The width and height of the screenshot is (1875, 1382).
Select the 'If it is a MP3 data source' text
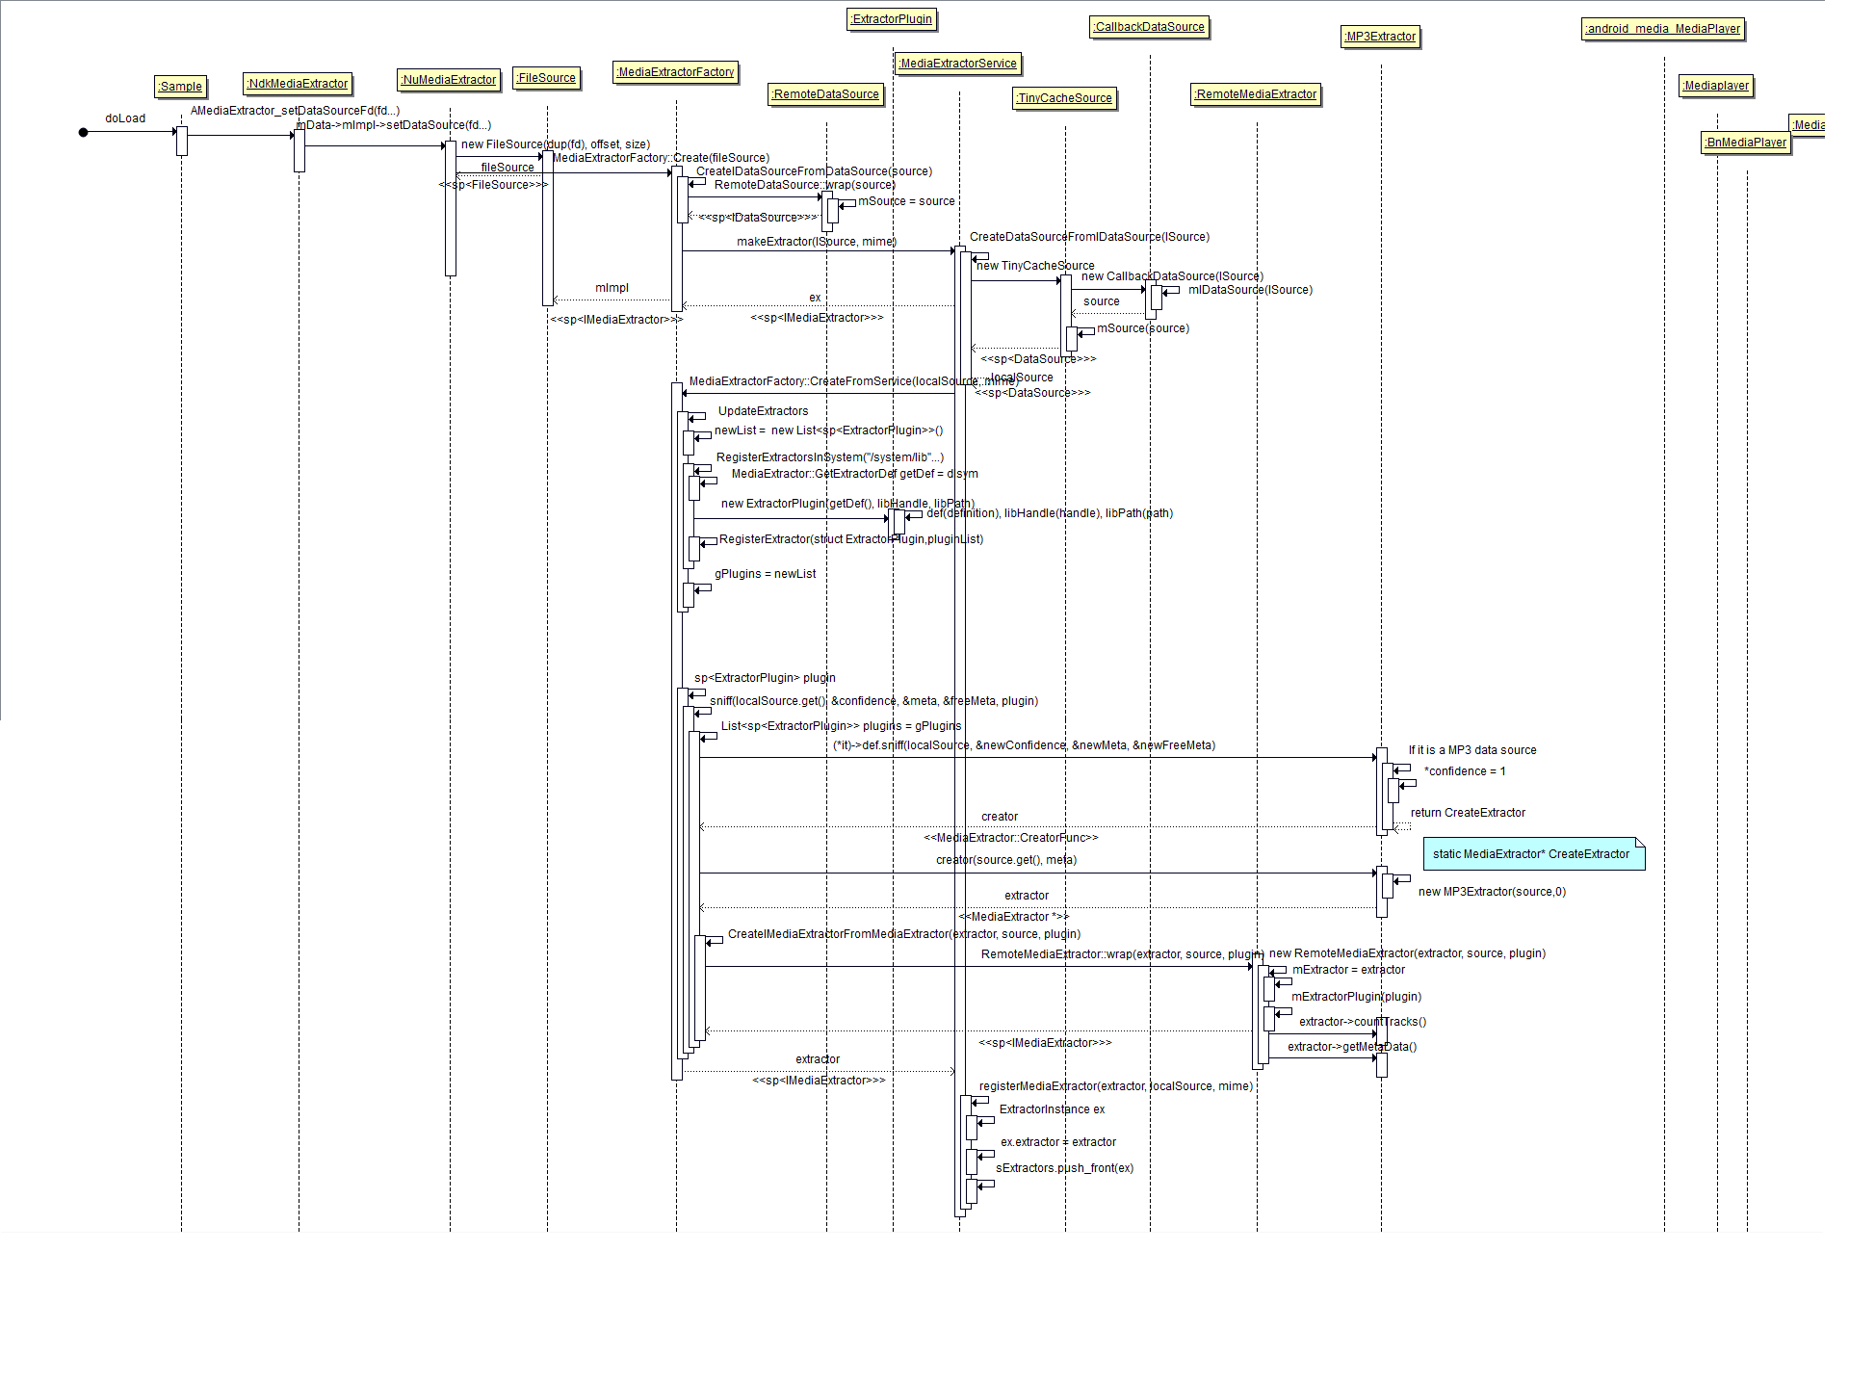pyautogui.click(x=1472, y=750)
